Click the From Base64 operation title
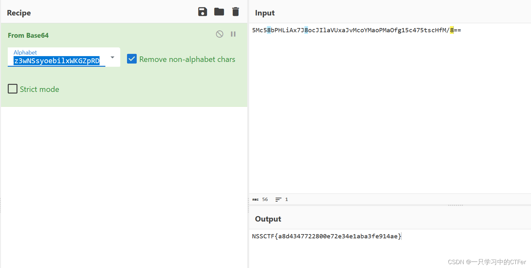 coord(28,35)
